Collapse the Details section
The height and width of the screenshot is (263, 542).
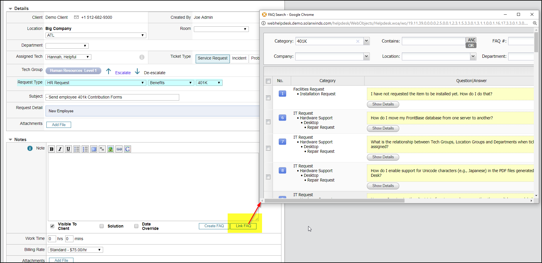11,9
